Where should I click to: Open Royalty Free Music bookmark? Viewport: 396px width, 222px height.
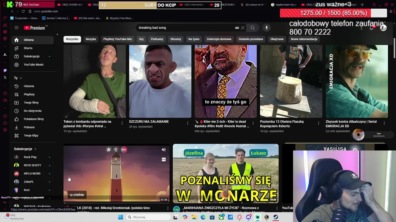tap(119, 18)
